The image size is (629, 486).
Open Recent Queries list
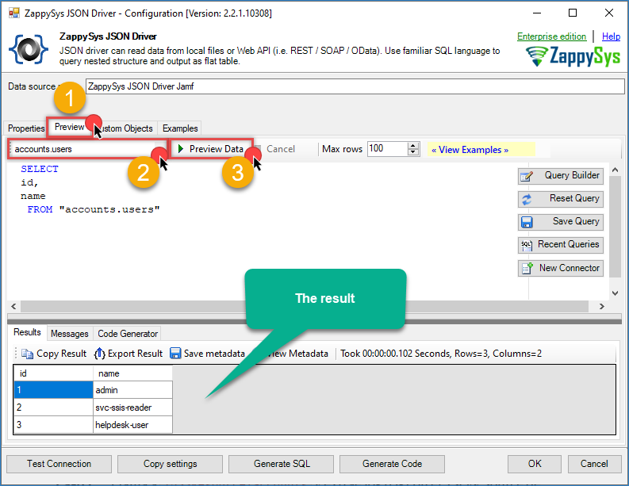[x=560, y=245]
